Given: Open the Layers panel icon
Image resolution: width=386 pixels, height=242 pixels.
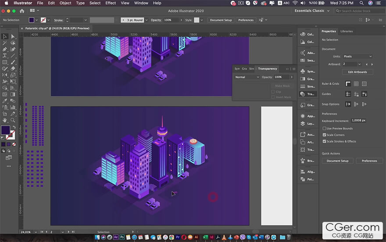Looking at the screenshot, I should tap(303, 123).
